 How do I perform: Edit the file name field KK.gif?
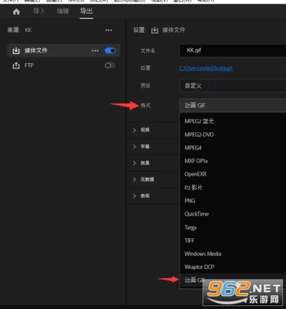(x=233, y=51)
